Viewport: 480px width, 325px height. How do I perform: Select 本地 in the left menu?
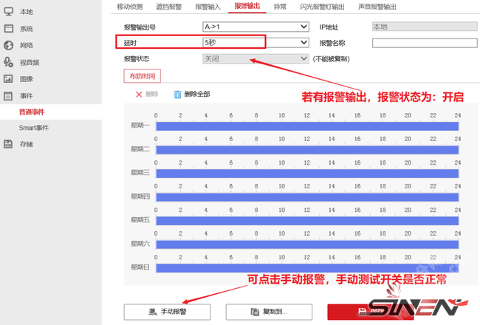point(27,12)
